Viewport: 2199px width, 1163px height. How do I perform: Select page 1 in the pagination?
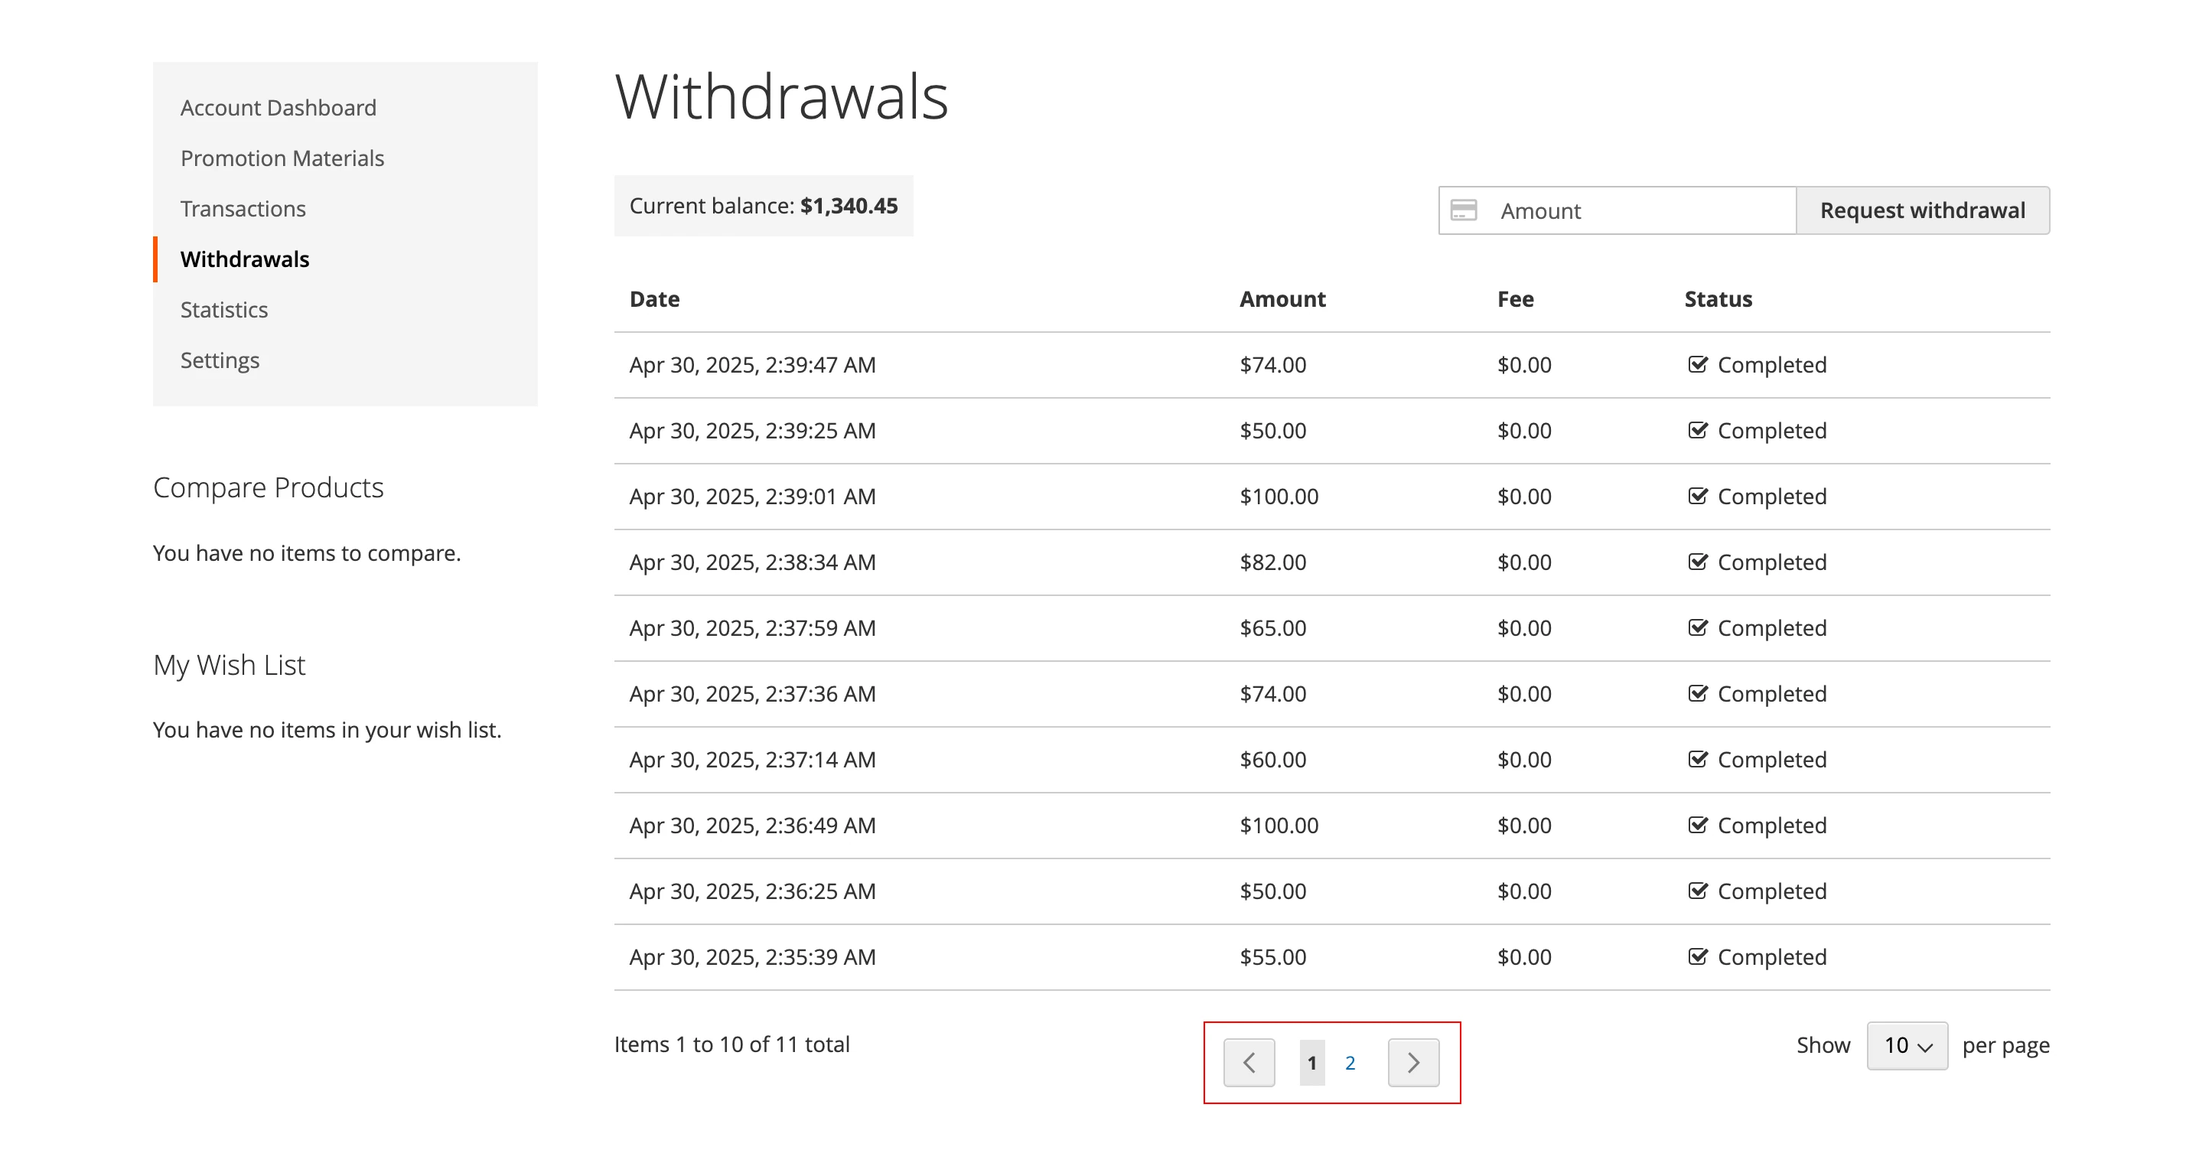point(1311,1062)
